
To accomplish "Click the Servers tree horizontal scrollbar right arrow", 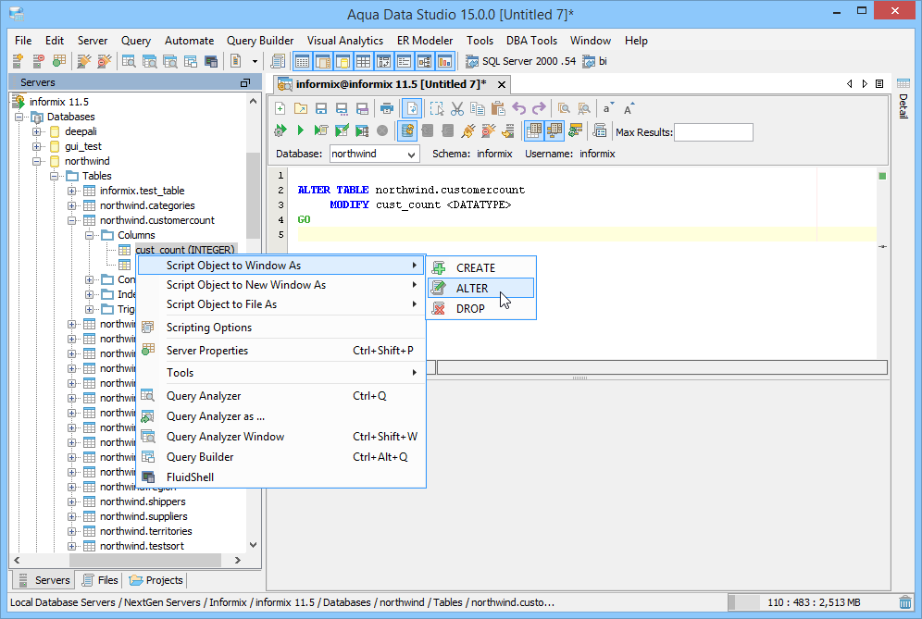I will click(238, 560).
